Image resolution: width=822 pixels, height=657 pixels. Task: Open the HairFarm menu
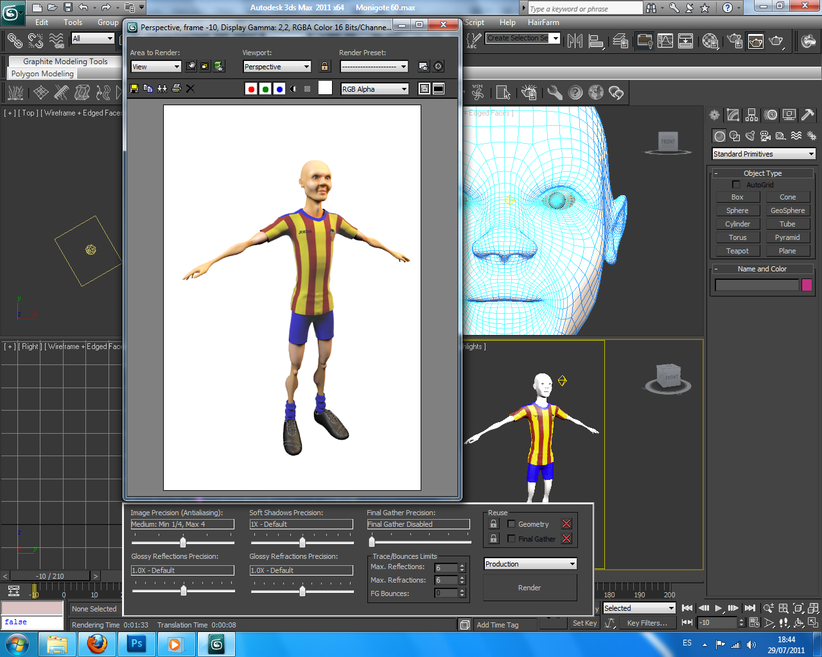point(543,22)
